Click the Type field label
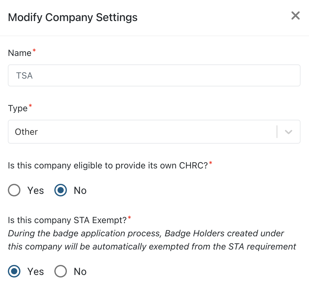 pyautogui.click(x=18, y=108)
